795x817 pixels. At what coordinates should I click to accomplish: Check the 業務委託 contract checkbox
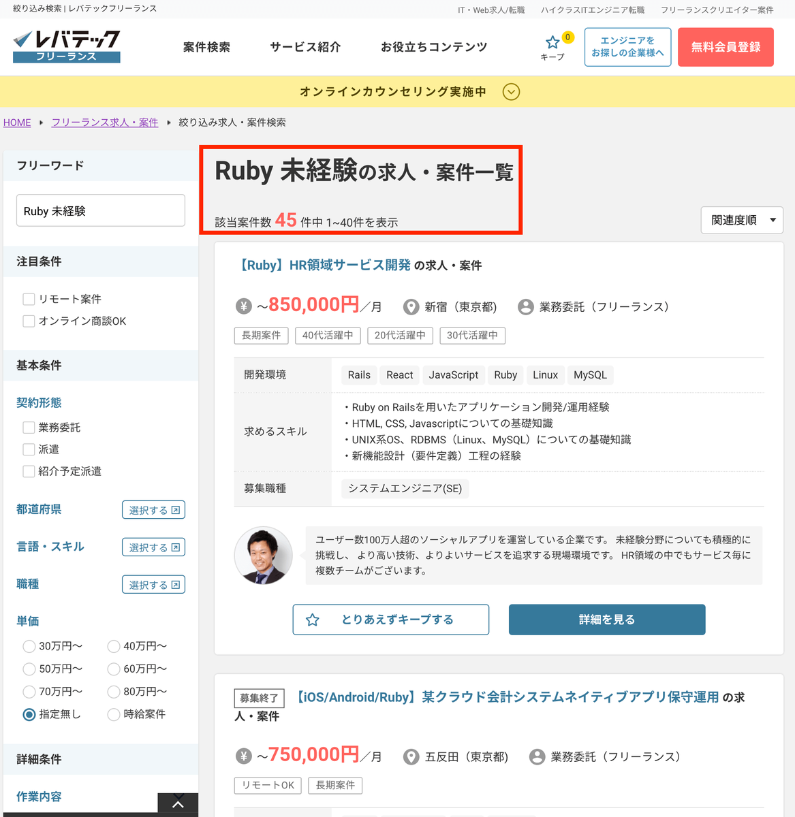coord(29,428)
